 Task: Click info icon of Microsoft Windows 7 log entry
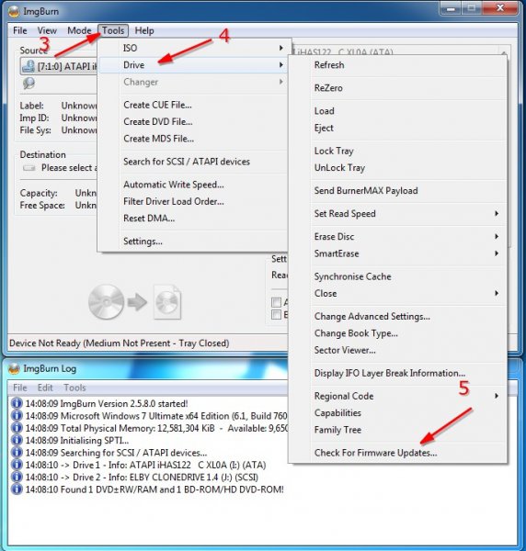(17, 415)
